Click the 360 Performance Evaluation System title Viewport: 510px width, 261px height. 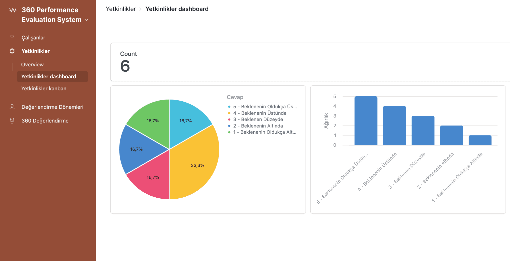[51, 15]
